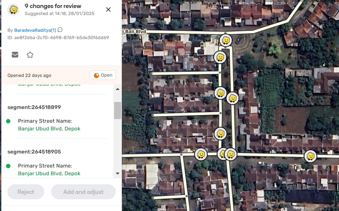
Task: Click the changes list scrollbar thumb
Action: 117,111
